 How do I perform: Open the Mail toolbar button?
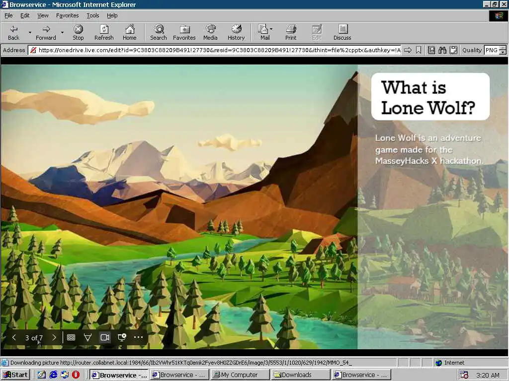263,32
